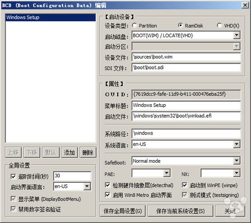This screenshot has width=251, height=223.
Task: Click the 关闭 close button at bottom
Action: 230,211
